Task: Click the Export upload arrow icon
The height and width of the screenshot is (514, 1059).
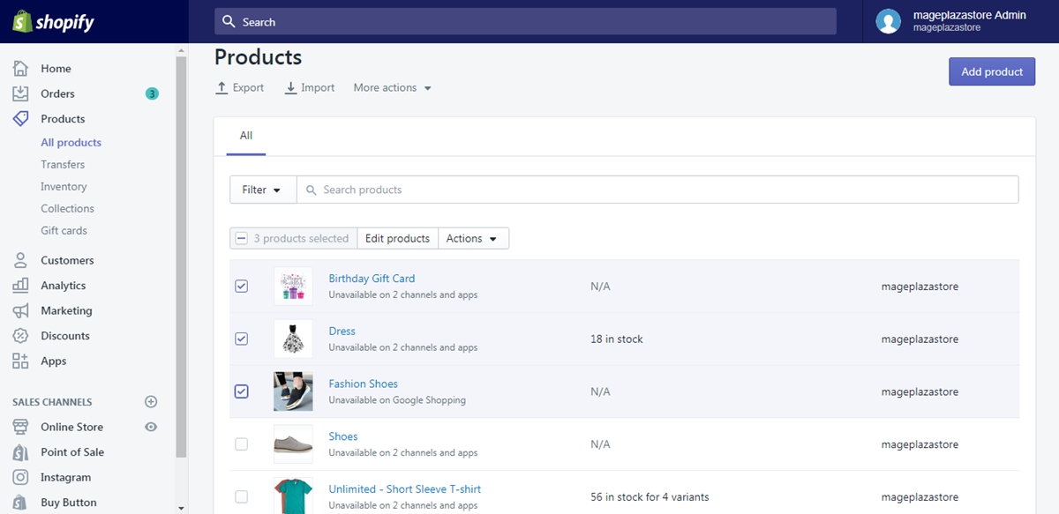Action: point(222,88)
